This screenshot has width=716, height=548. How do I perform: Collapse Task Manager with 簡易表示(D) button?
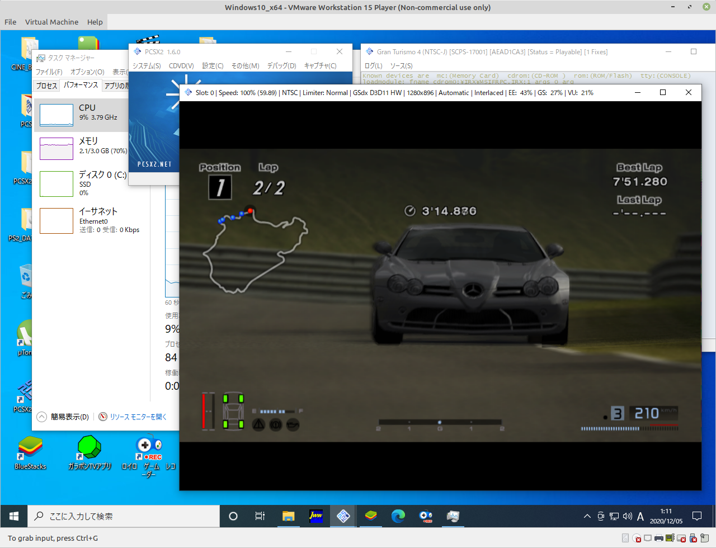pyautogui.click(x=63, y=417)
